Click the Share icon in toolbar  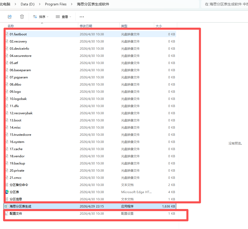(x=10, y=17)
